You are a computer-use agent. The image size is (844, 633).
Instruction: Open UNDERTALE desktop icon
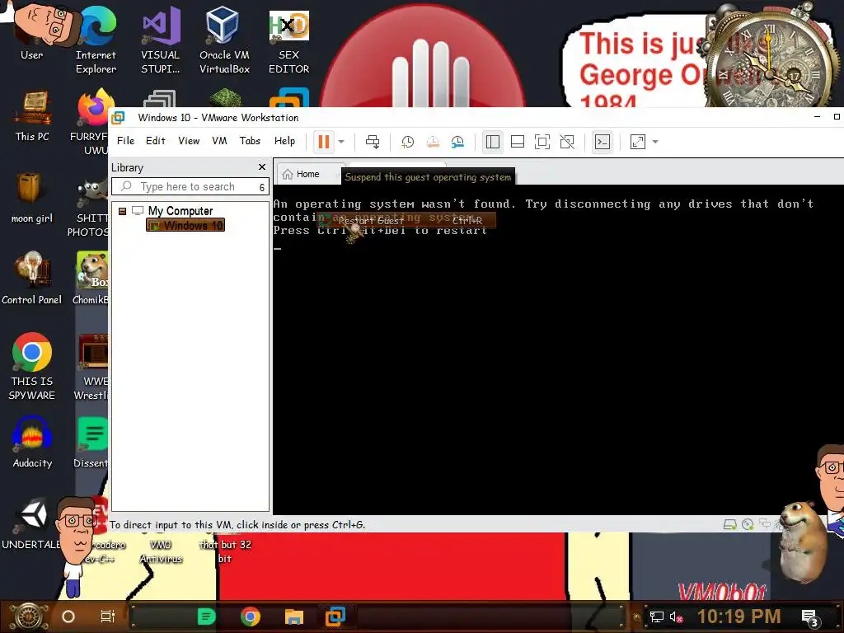click(32, 524)
